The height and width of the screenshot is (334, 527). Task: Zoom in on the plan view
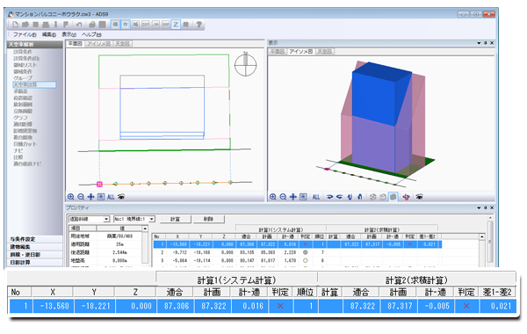[71, 197]
